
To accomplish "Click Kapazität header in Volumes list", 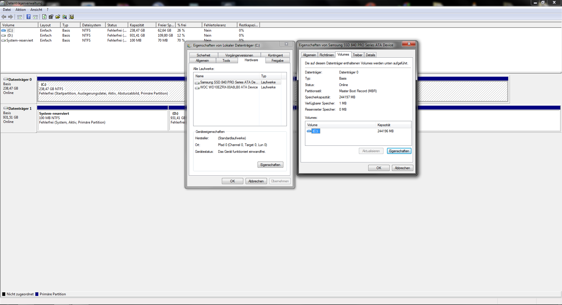I will (x=393, y=125).
